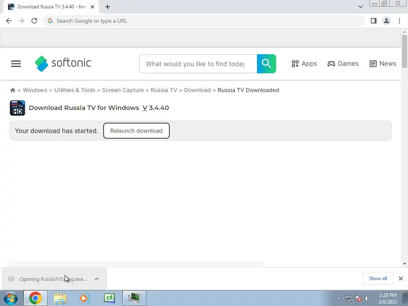
Task: Open the Softonic hamburger menu
Action: (16, 64)
